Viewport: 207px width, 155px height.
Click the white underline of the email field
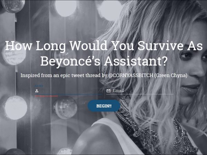click(140, 94)
